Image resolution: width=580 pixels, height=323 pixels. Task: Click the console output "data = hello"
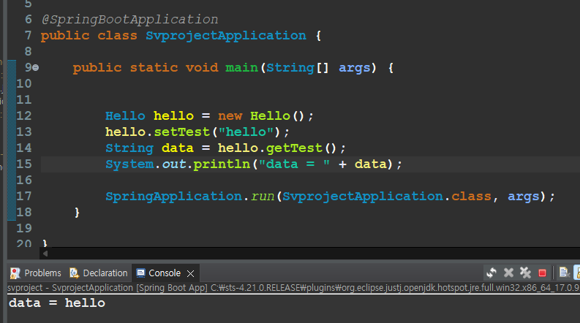(57, 303)
